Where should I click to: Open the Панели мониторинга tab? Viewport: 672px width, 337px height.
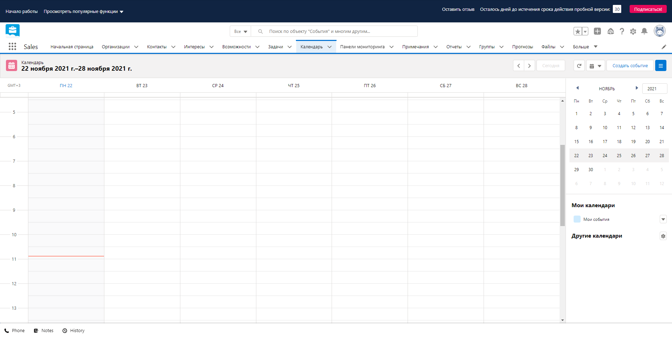tap(362, 47)
